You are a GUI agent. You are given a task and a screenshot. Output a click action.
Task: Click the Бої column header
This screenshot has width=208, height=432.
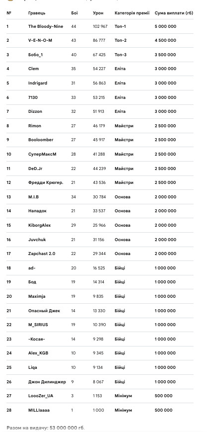[x=74, y=13]
